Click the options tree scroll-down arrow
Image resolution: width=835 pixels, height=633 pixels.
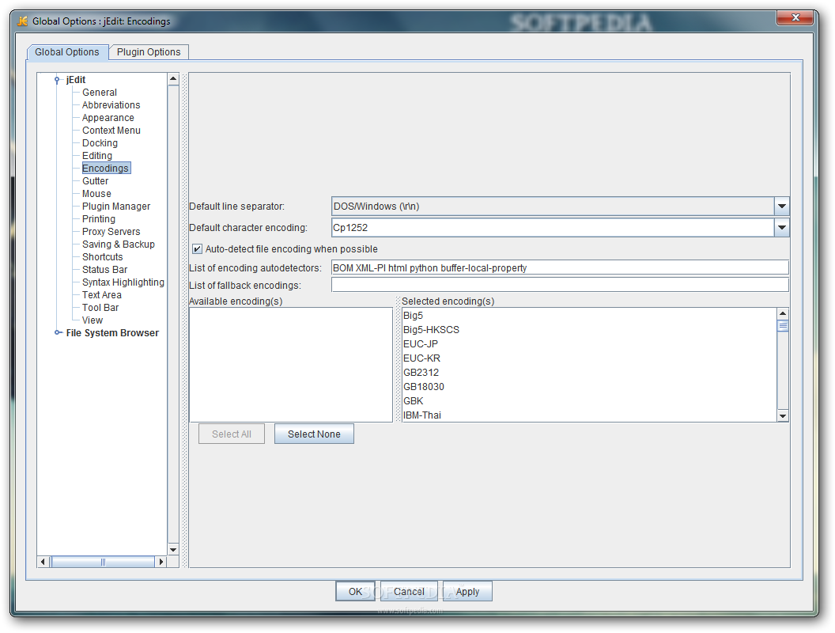click(173, 550)
